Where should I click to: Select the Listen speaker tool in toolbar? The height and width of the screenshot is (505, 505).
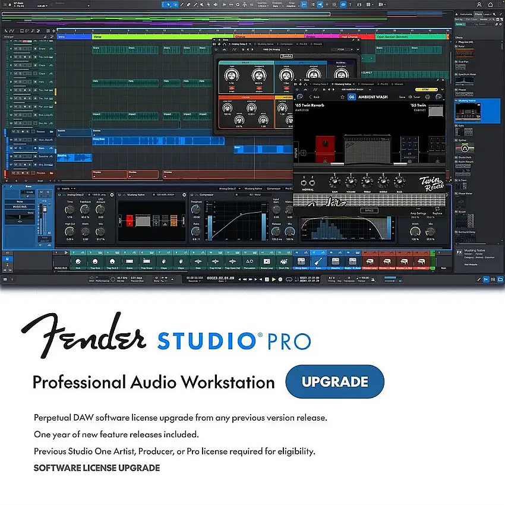(x=216, y=5)
